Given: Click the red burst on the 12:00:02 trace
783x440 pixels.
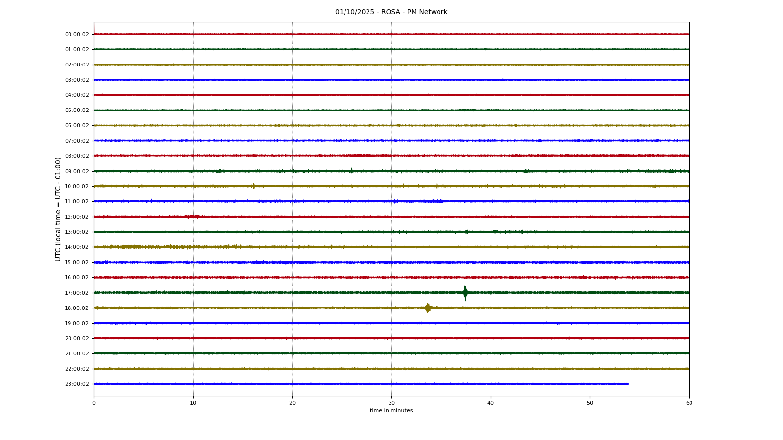Looking at the screenshot, I should [192, 216].
